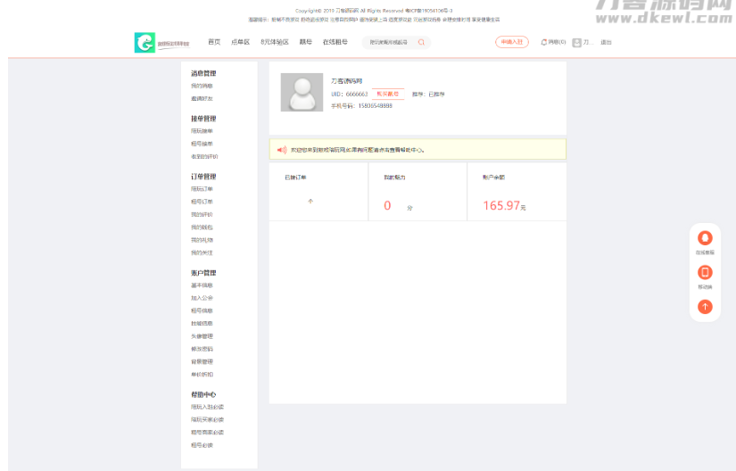Open 邀请好友 in sidebar
Viewport: 736px width, 471px height.
pos(202,98)
